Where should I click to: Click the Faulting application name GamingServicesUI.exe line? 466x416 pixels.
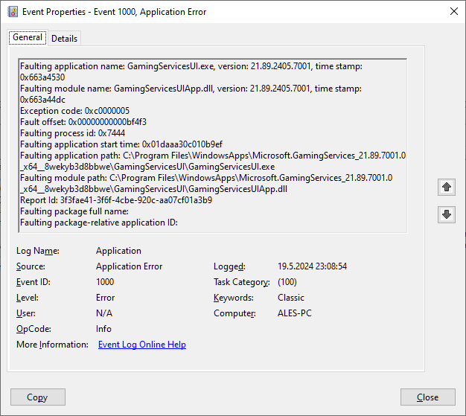(191, 71)
